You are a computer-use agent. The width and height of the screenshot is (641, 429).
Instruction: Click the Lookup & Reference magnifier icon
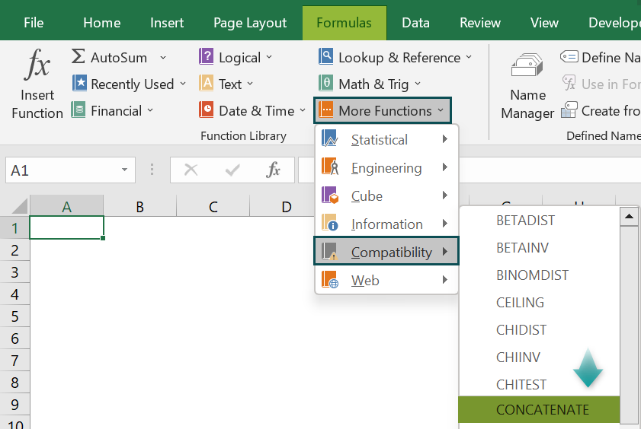[x=325, y=57]
